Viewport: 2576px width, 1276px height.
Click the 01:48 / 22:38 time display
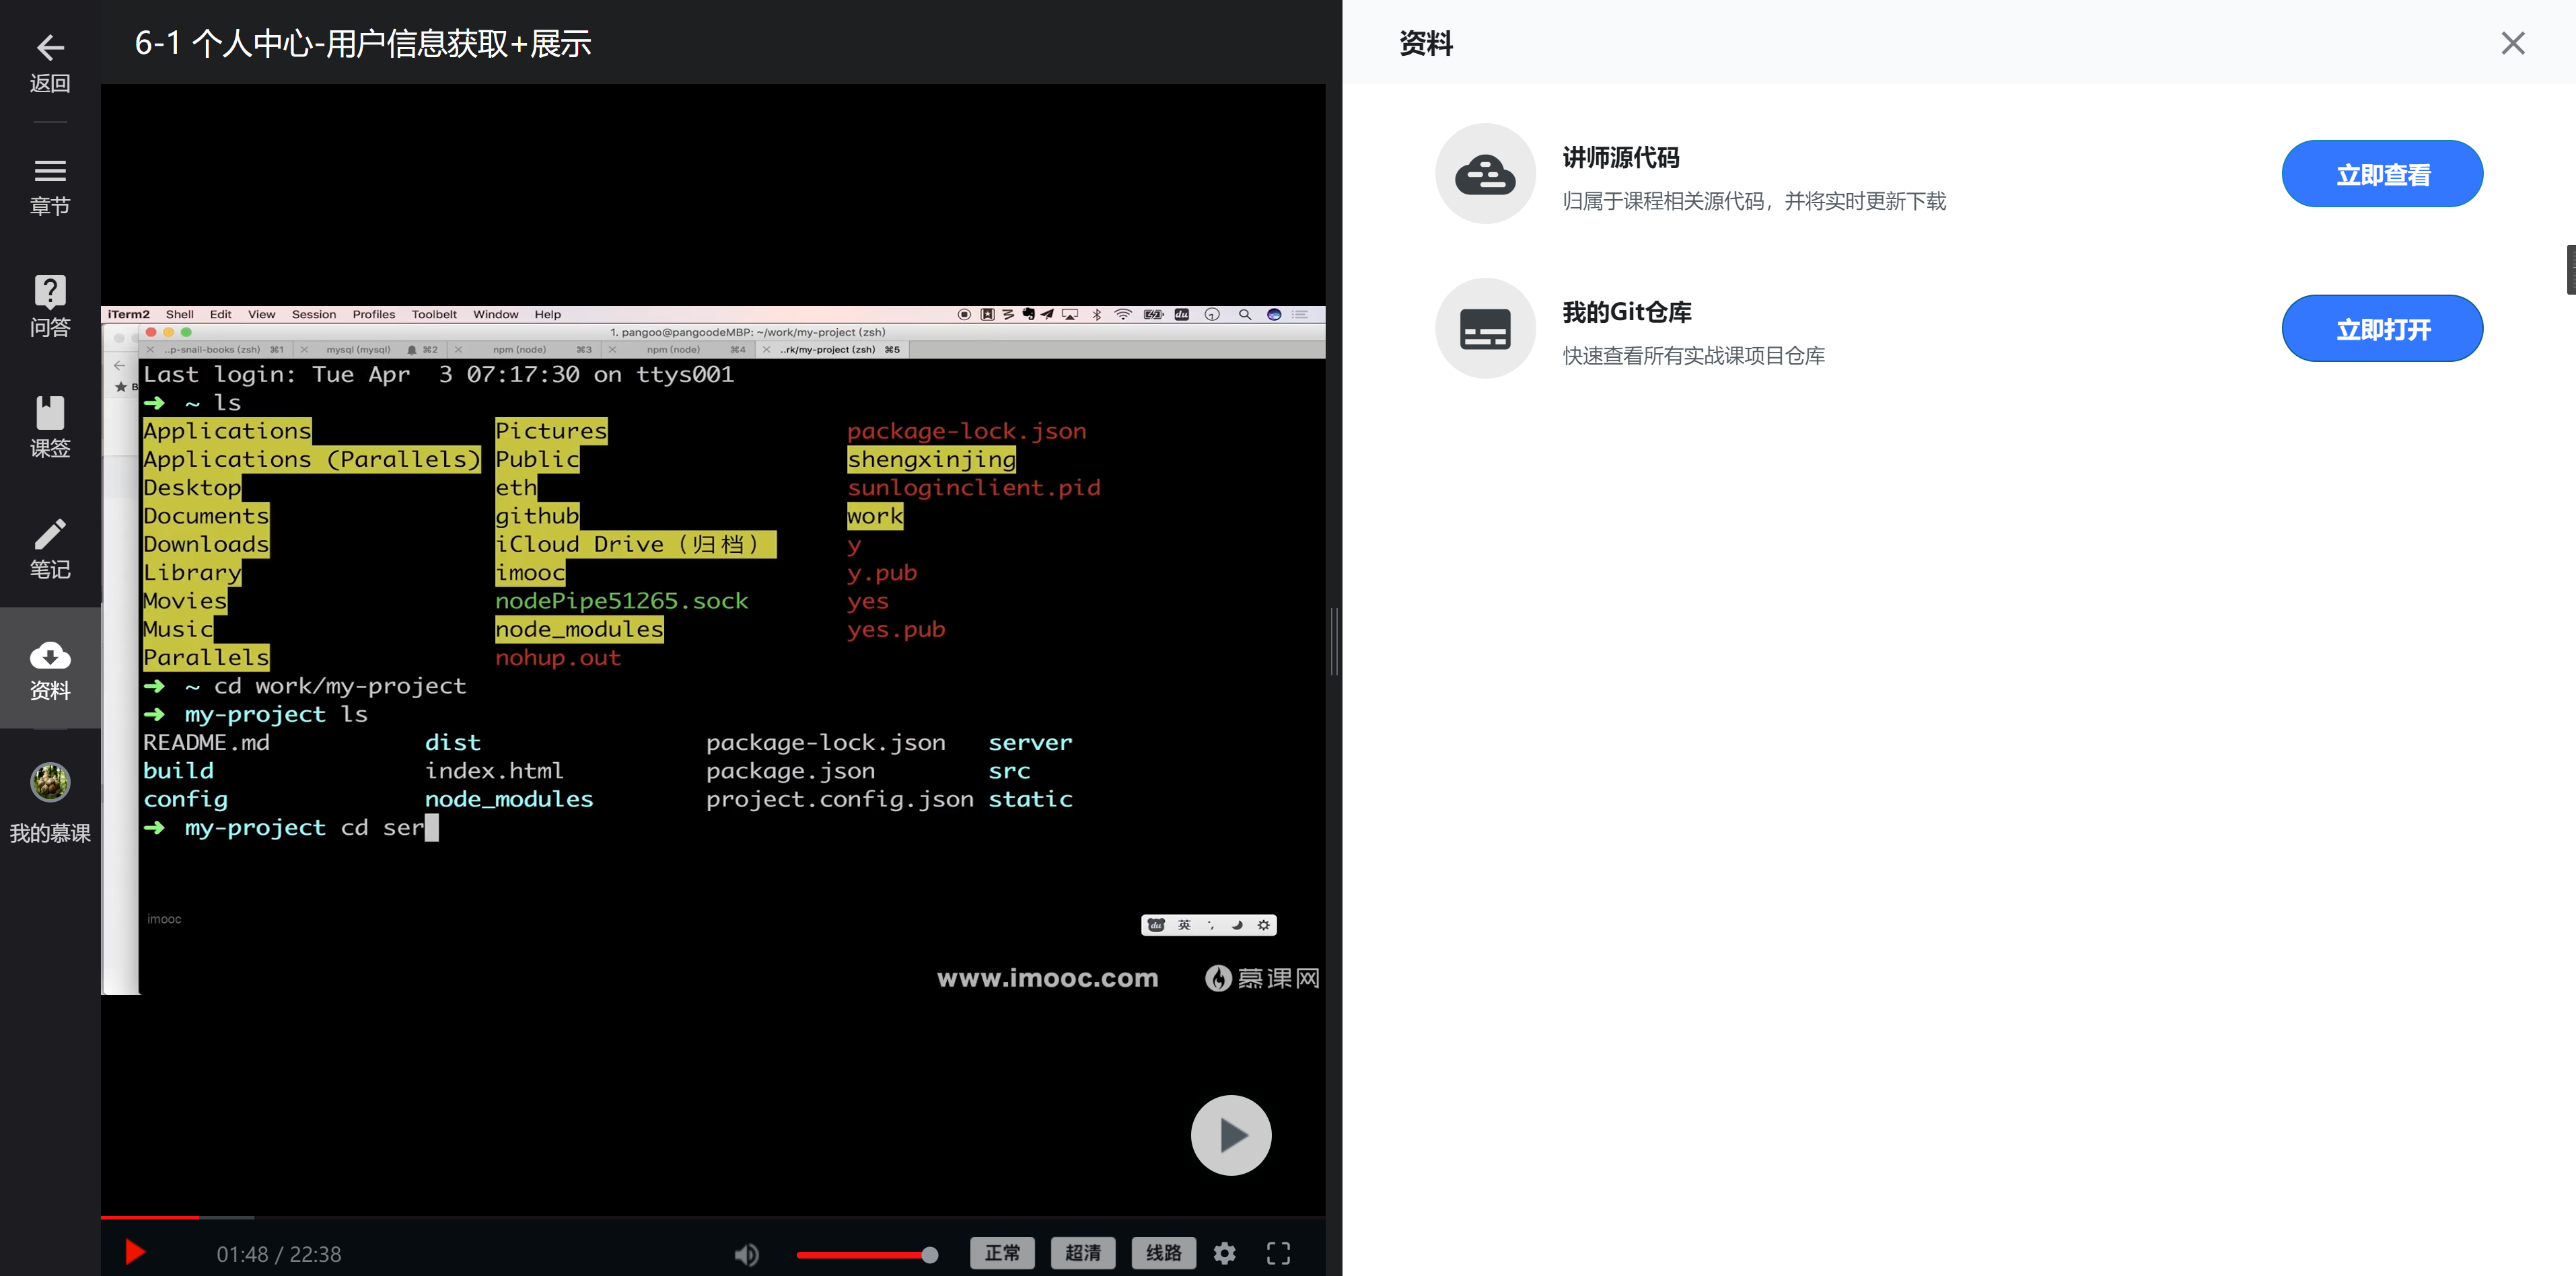[x=279, y=1254]
